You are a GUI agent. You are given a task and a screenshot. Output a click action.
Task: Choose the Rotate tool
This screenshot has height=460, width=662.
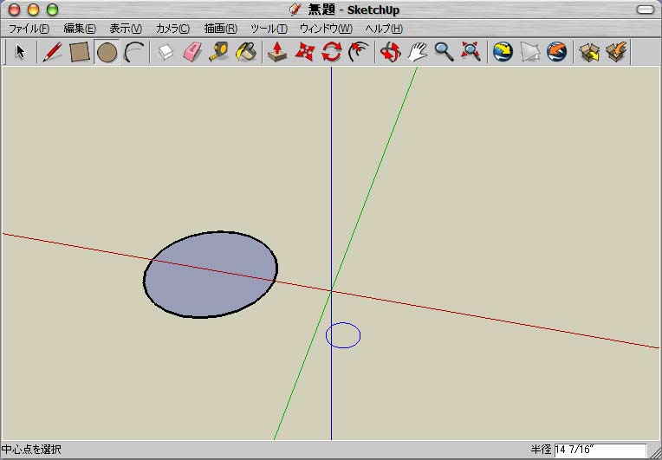[x=331, y=52]
